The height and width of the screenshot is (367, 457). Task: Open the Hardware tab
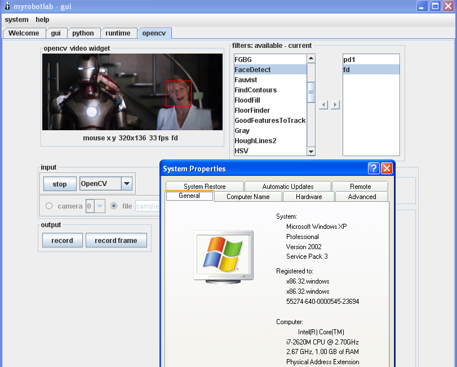tap(309, 197)
